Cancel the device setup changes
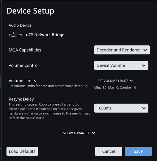The height and width of the screenshot is (161, 157). tap(109, 151)
